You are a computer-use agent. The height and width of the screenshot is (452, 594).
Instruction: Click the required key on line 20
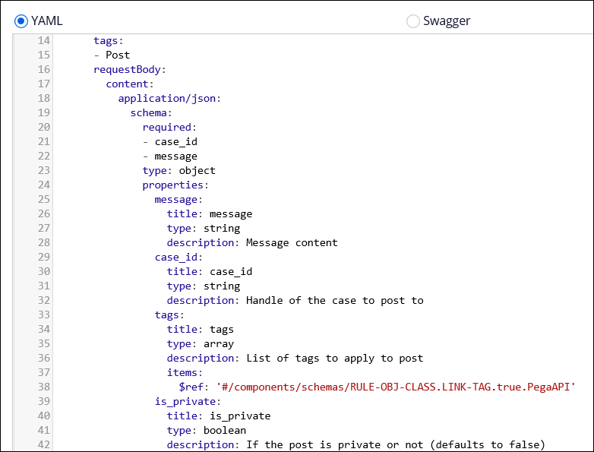[x=167, y=127]
